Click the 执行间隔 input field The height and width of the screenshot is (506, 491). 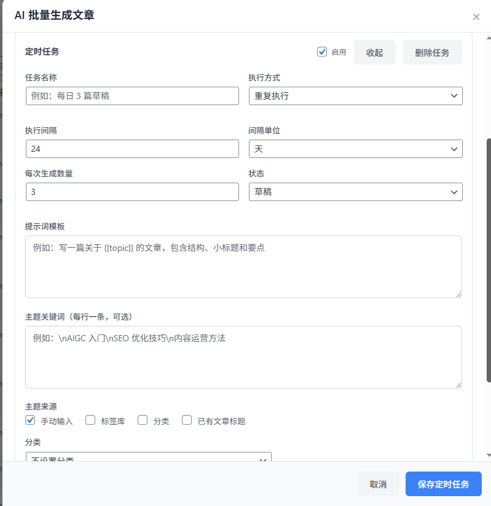pyautogui.click(x=132, y=149)
